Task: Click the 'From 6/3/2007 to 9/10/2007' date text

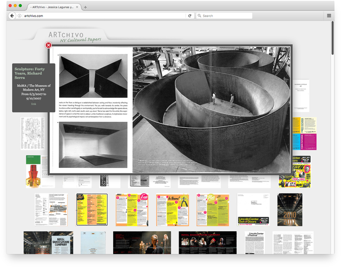Action: (34, 96)
